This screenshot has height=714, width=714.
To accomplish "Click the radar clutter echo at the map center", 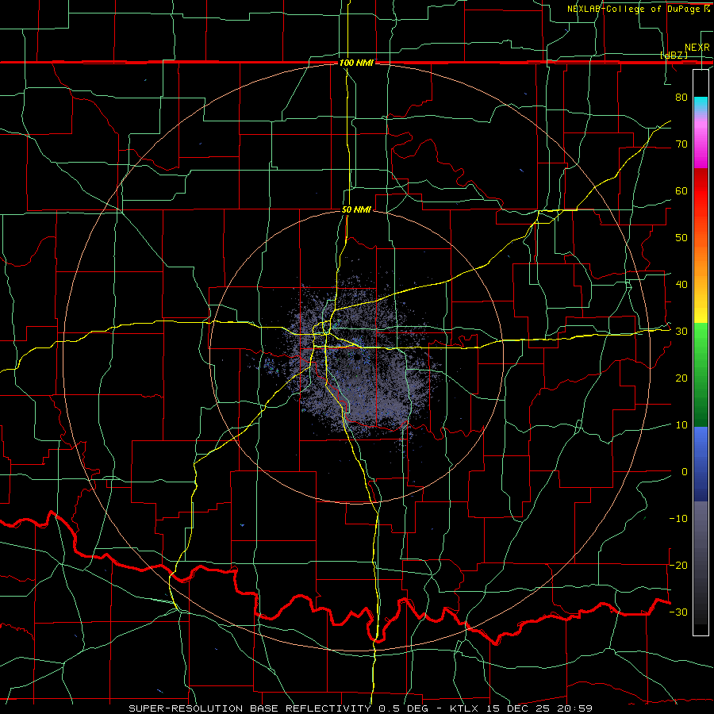I will tap(359, 359).
